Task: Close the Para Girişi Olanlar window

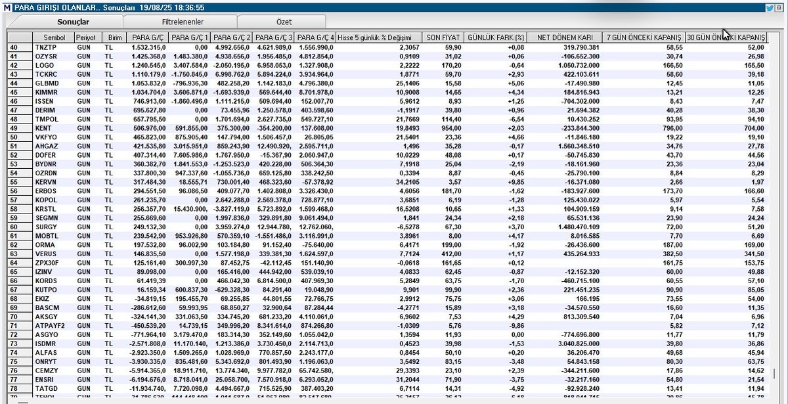Action: point(779,8)
